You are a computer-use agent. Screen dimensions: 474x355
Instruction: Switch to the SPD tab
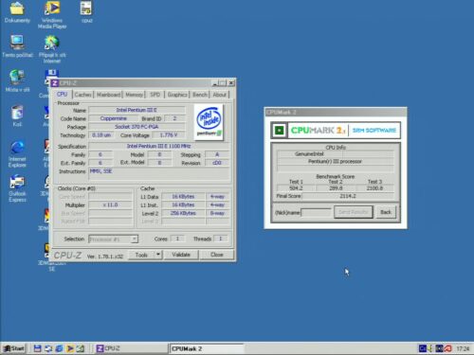[x=155, y=95]
